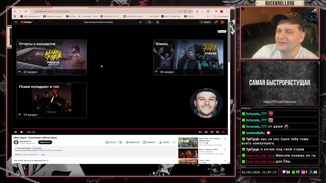This screenshot has height=183, width=326.
Task: Open the Отчеты с концертов playlist card
Action: point(52,57)
